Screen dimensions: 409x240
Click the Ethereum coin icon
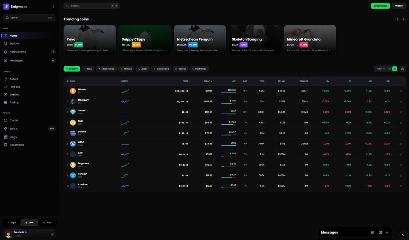point(73,101)
